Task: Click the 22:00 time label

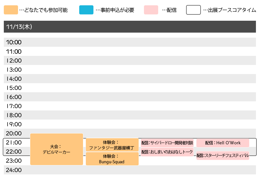Action: pos(14,152)
